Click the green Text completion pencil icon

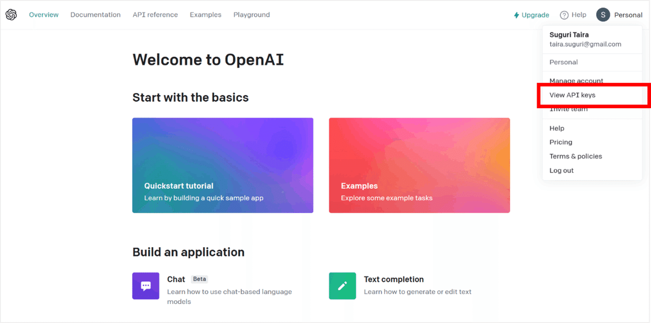(342, 286)
